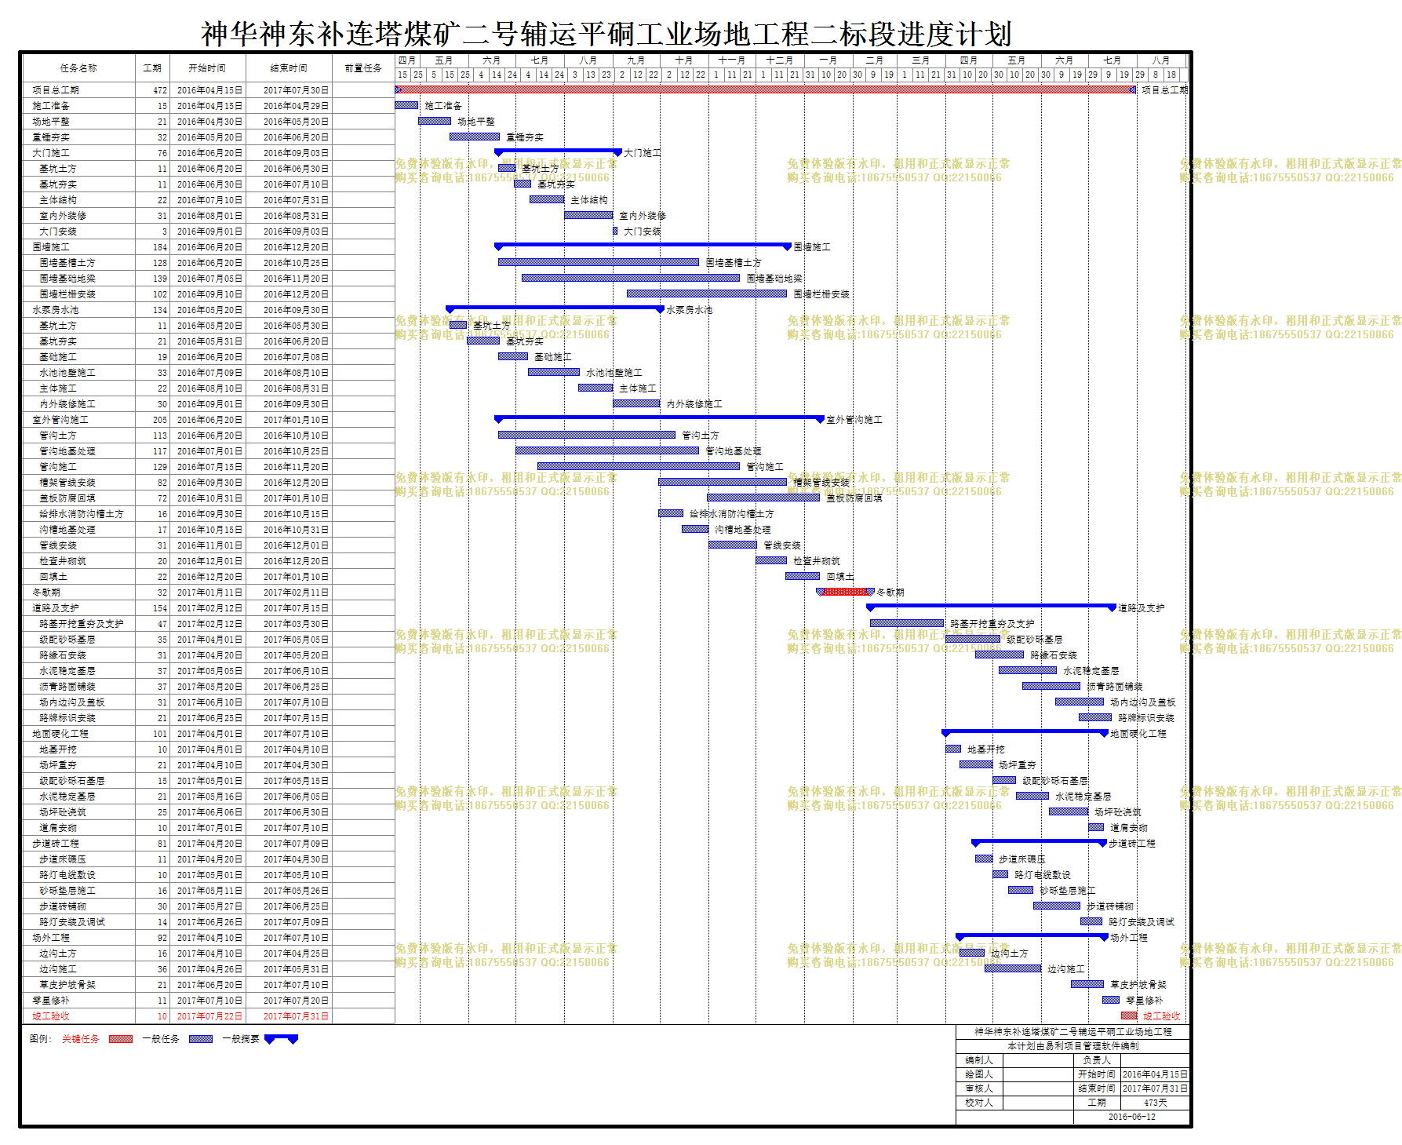Screen dimensions: 1402x1145
Task: Select the 主体结构 name in task table
Action: point(58,200)
